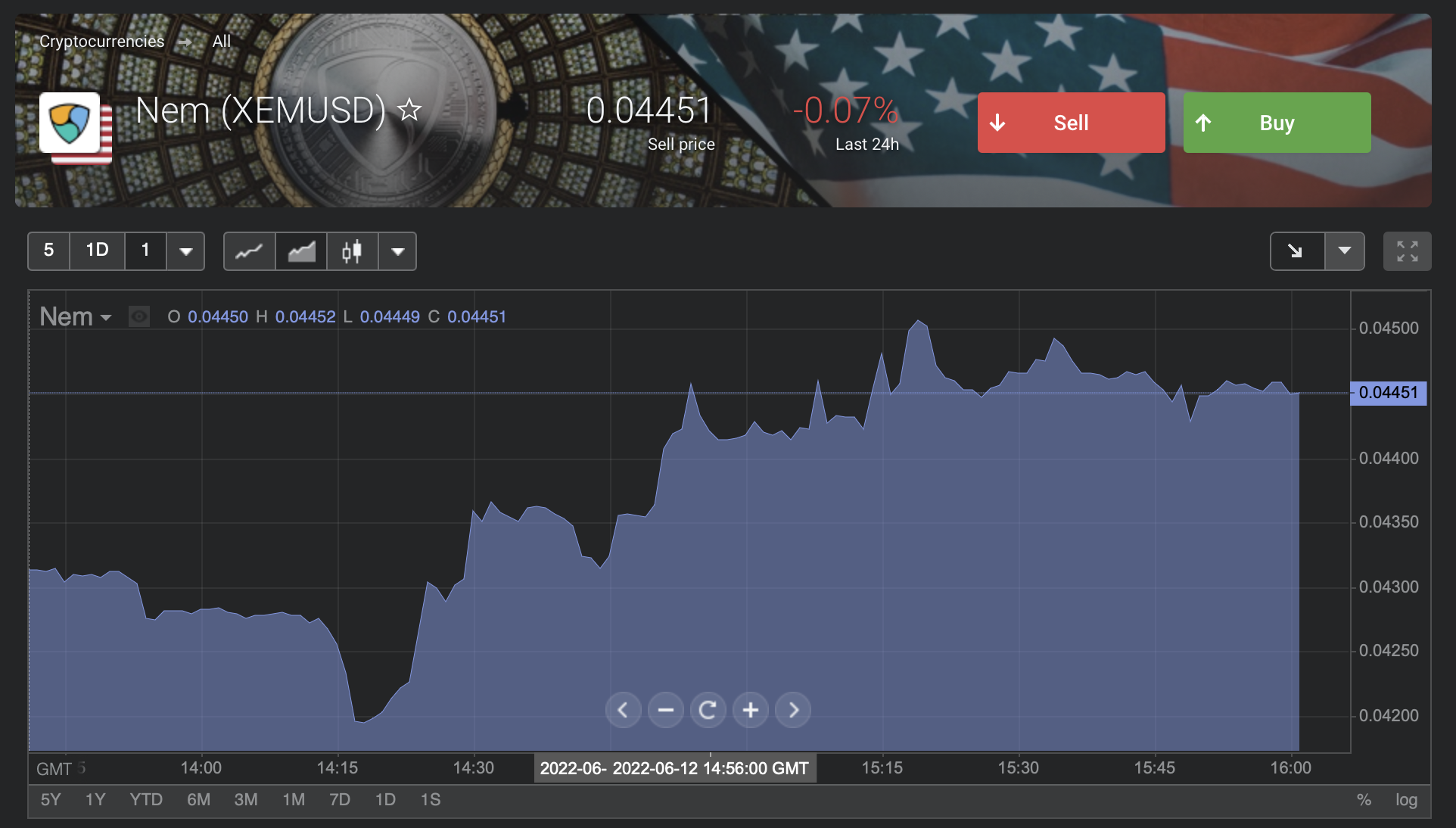
Task: Zoom out chart with minus button
Action: click(x=666, y=710)
